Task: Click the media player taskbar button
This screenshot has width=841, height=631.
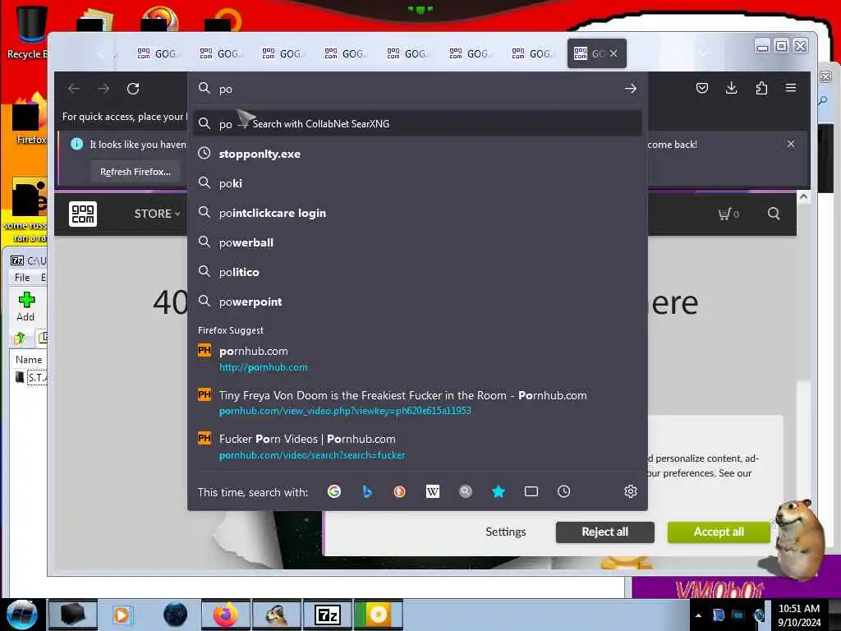Action: tap(124, 615)
